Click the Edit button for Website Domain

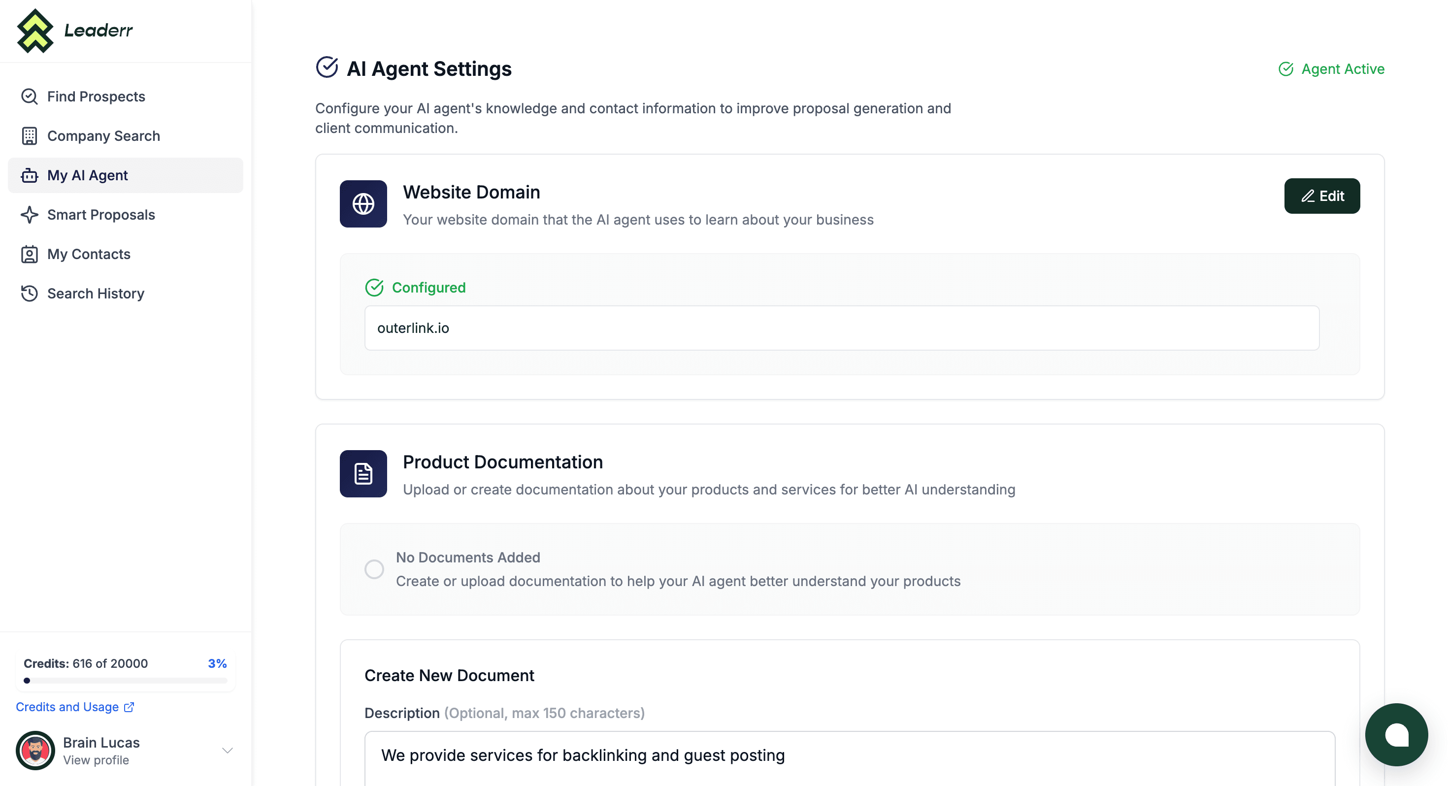(x=1322, y=196)
